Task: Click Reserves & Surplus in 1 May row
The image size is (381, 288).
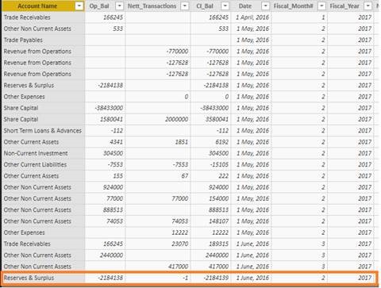Action: (44, 85)
